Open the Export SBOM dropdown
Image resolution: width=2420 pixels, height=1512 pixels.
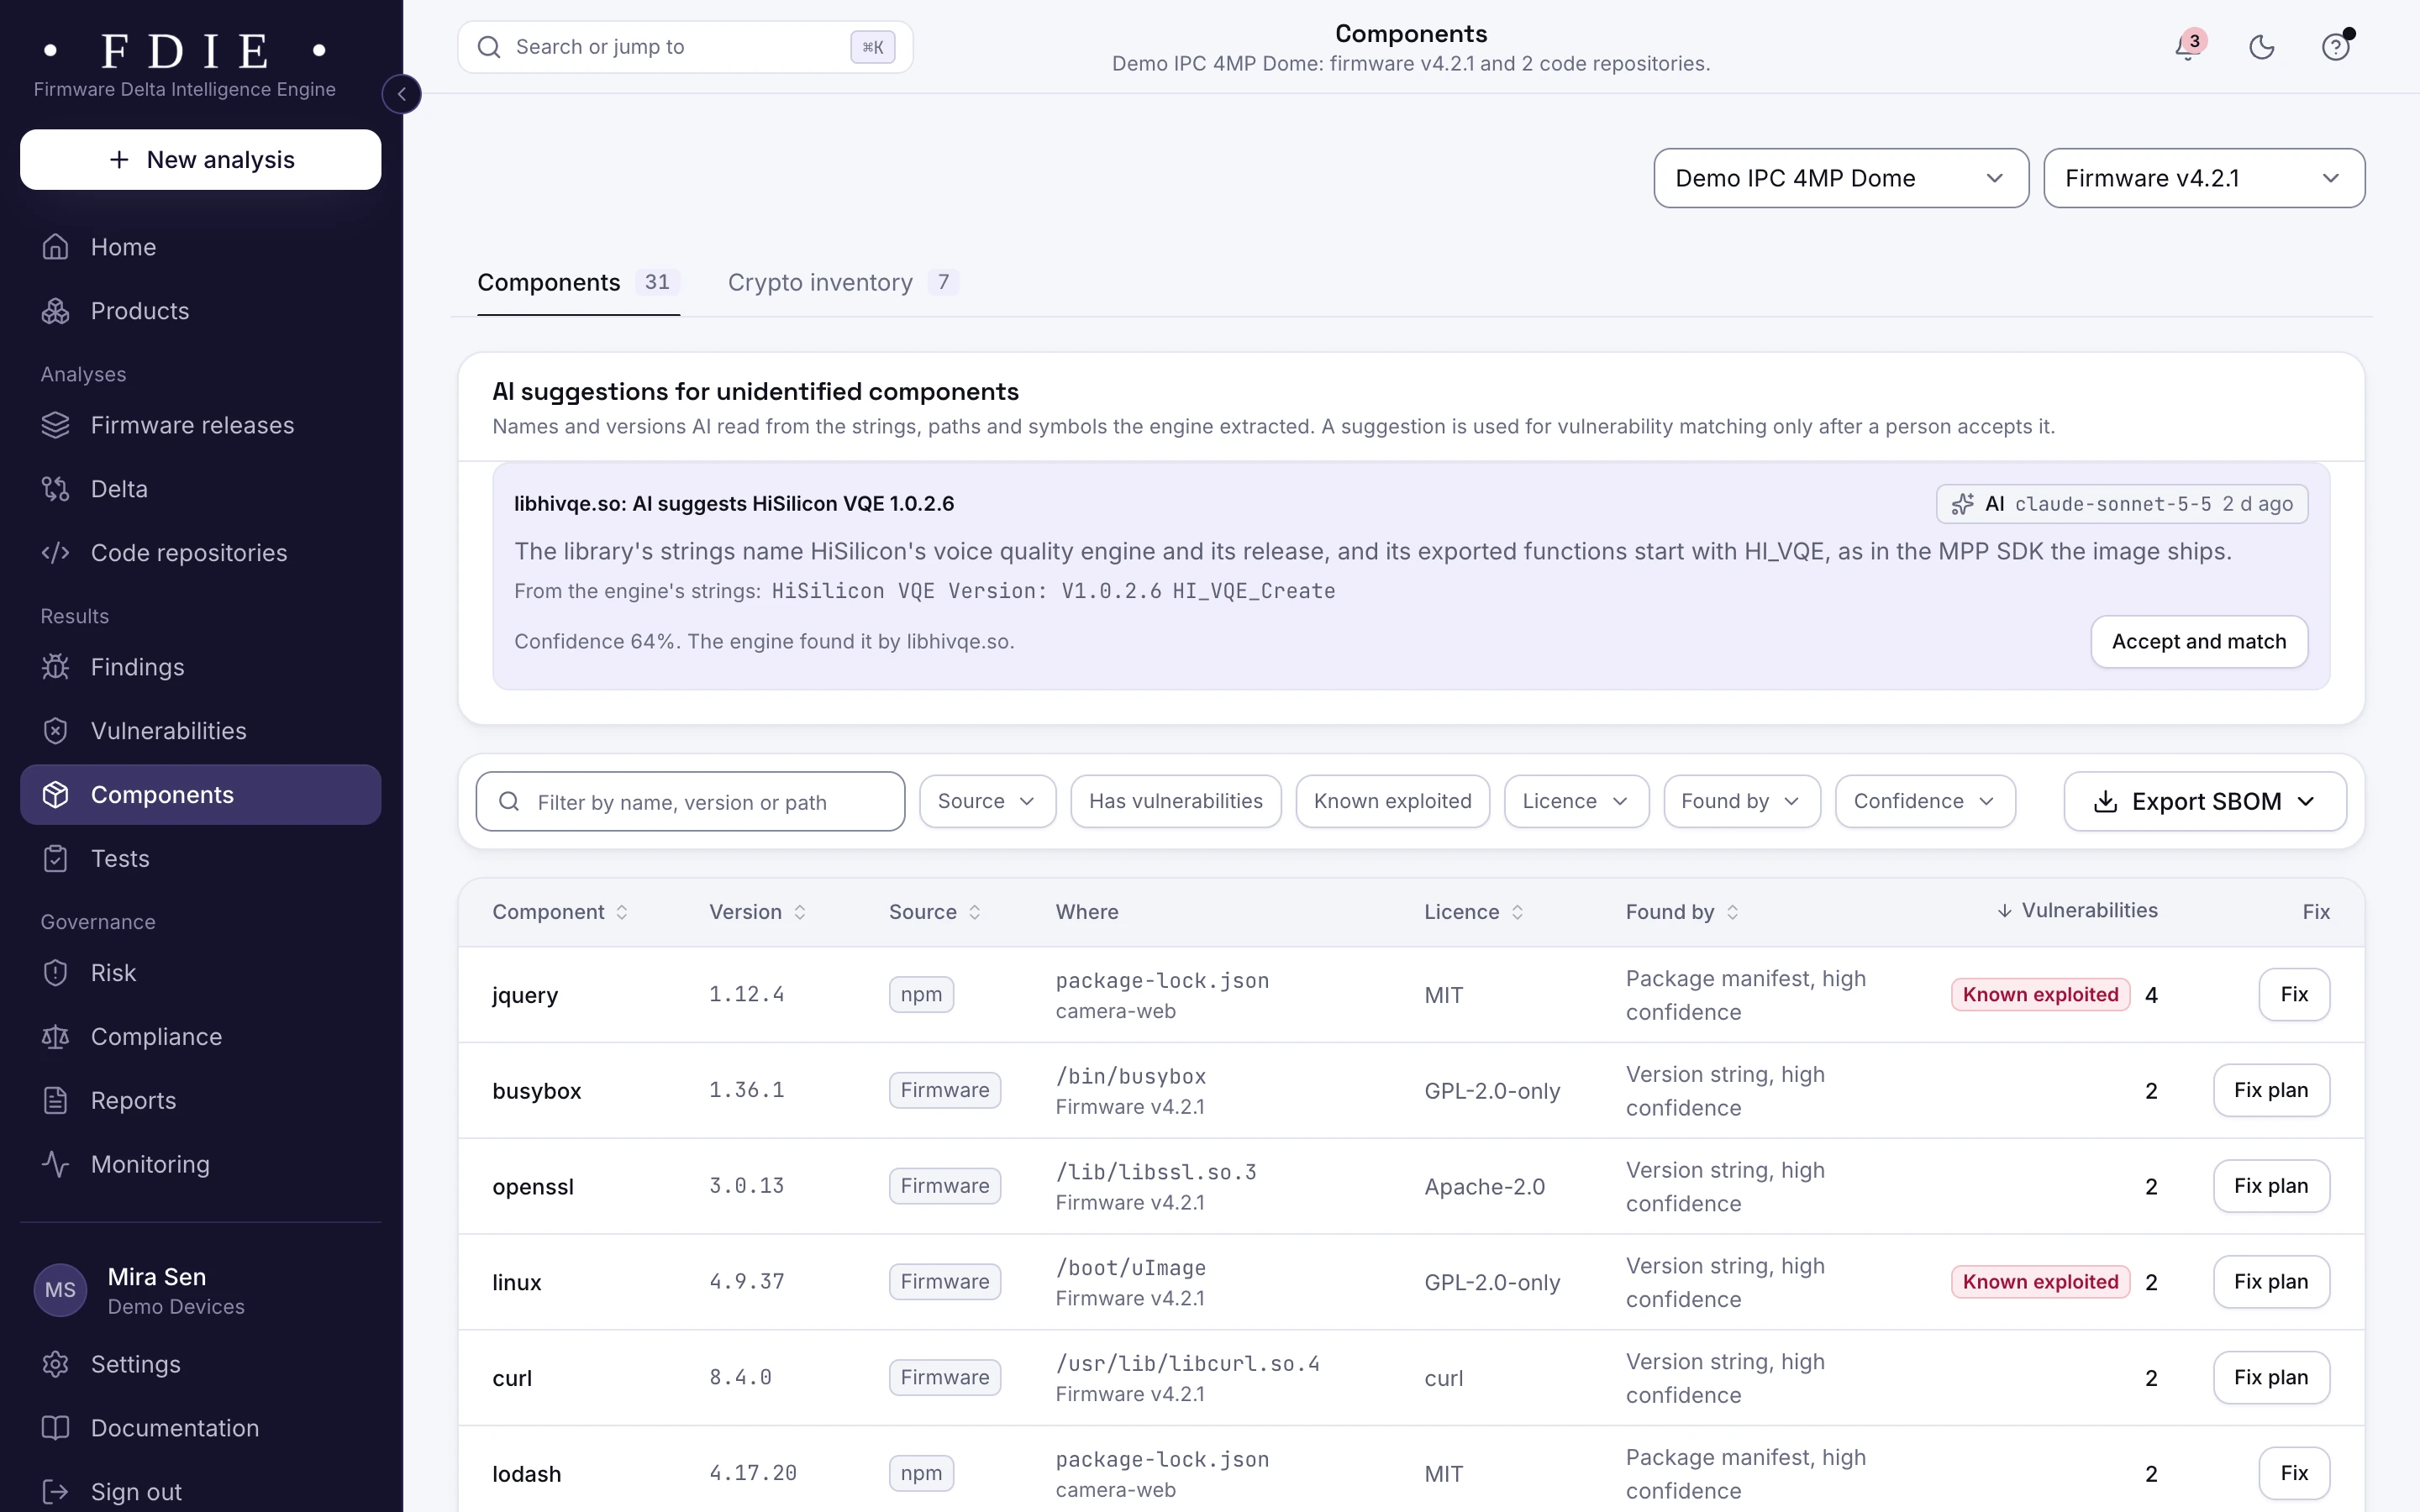pos(2205,801)
